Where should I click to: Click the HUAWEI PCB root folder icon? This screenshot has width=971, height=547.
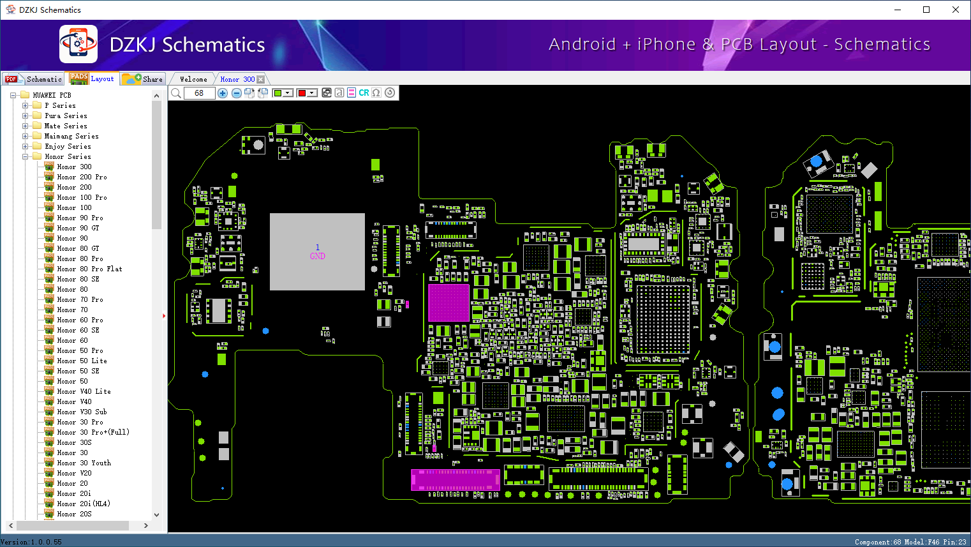coord(25,95)
